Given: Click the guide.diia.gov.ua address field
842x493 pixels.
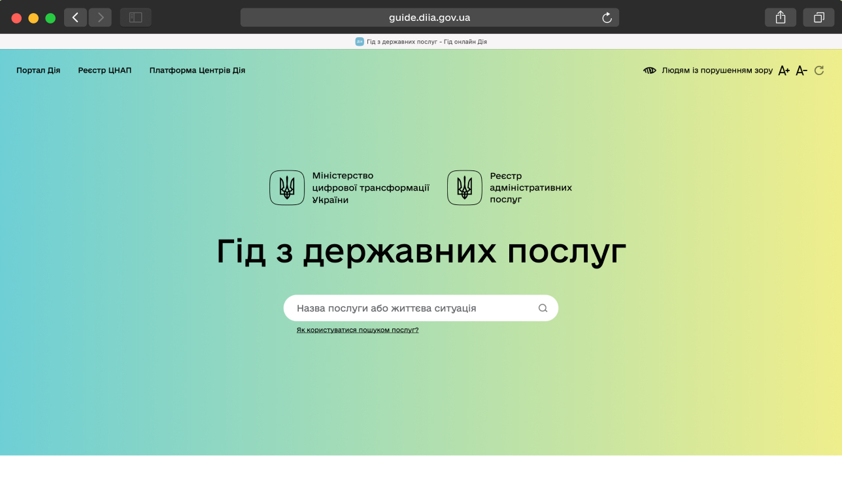Looking at the screenshot, I should 429,18.
